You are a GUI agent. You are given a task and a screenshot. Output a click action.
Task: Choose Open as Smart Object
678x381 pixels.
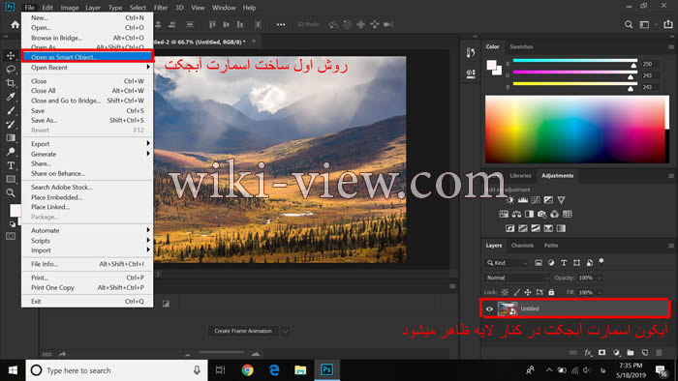pos(87,56)
